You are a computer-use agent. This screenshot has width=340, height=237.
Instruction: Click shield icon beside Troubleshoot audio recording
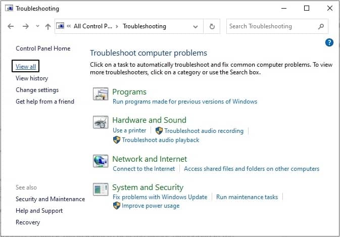tap(159, 130)
